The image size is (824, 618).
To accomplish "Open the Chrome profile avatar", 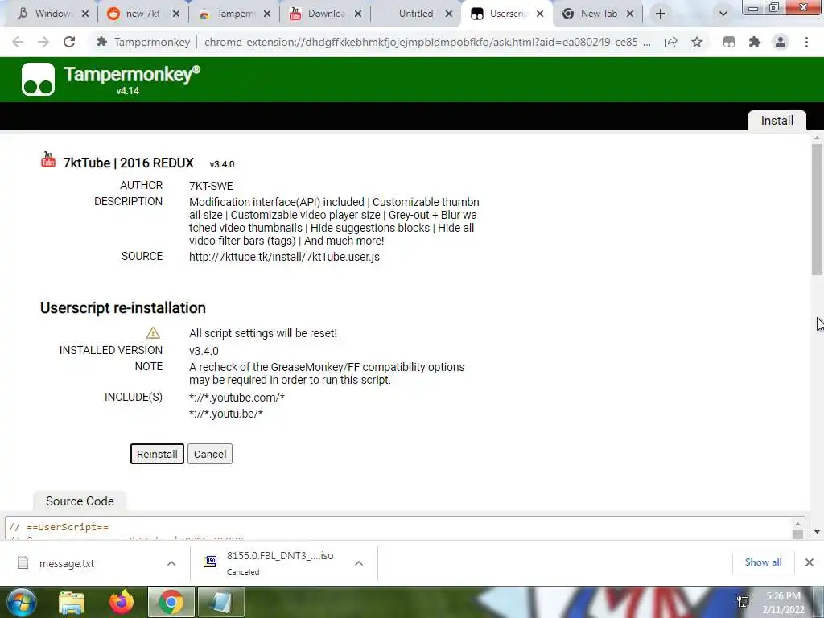I will click(x=781, y=42).
